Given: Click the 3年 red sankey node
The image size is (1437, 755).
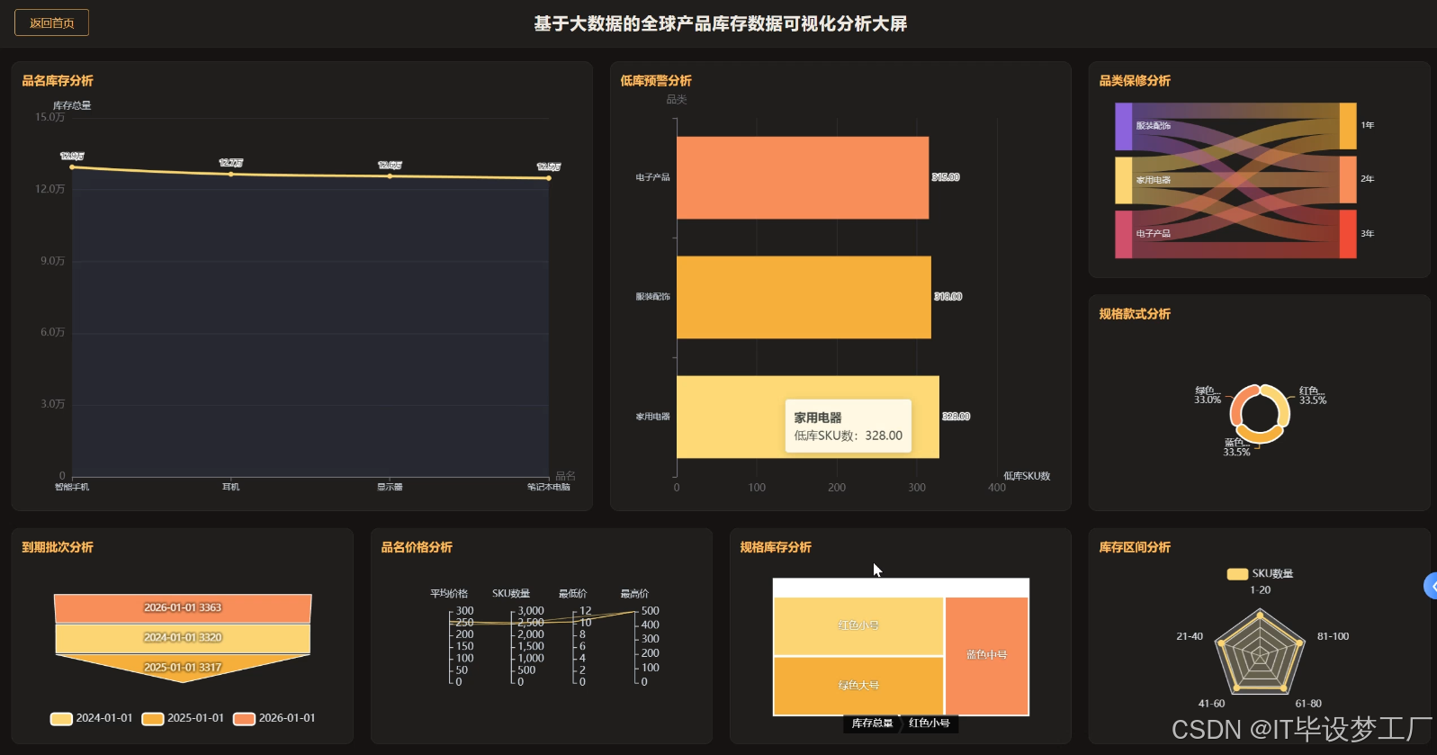Looking at the screenshot, I should pos(1348,234).
